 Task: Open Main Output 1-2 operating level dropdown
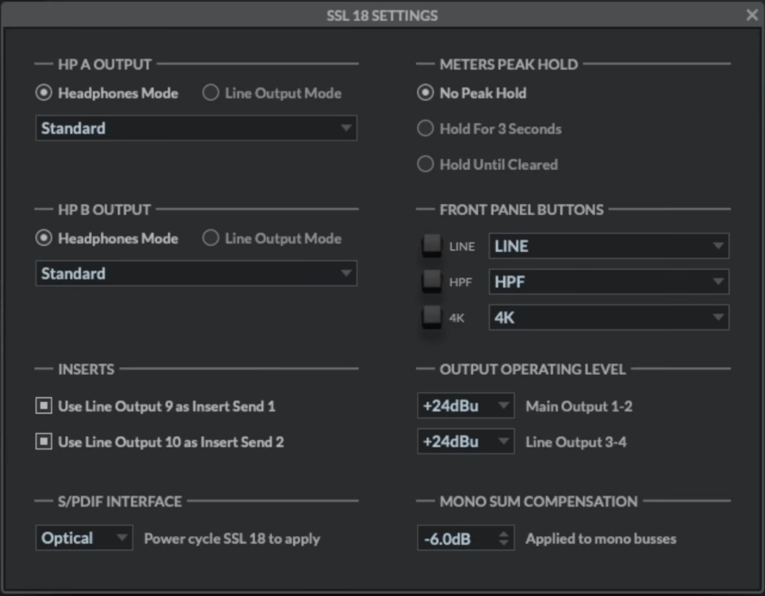tap(466, 405)
